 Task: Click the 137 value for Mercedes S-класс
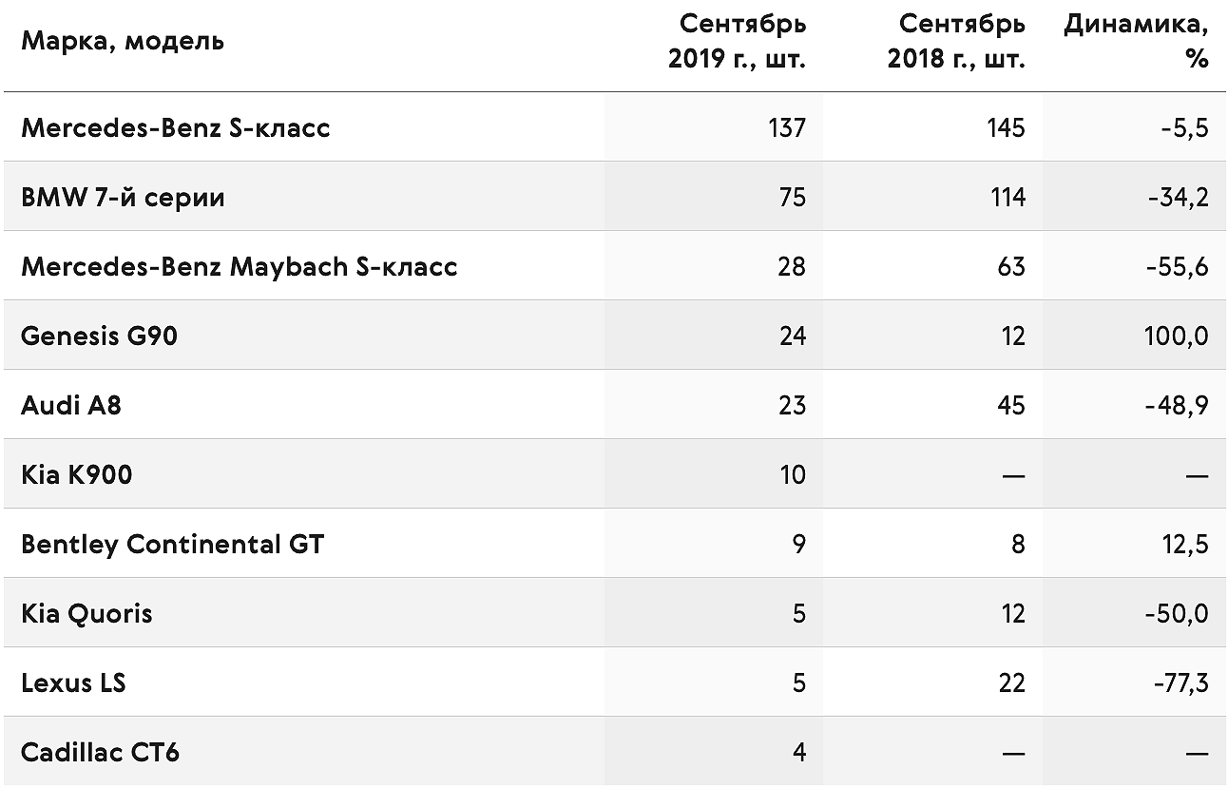(x=788, y=127)
